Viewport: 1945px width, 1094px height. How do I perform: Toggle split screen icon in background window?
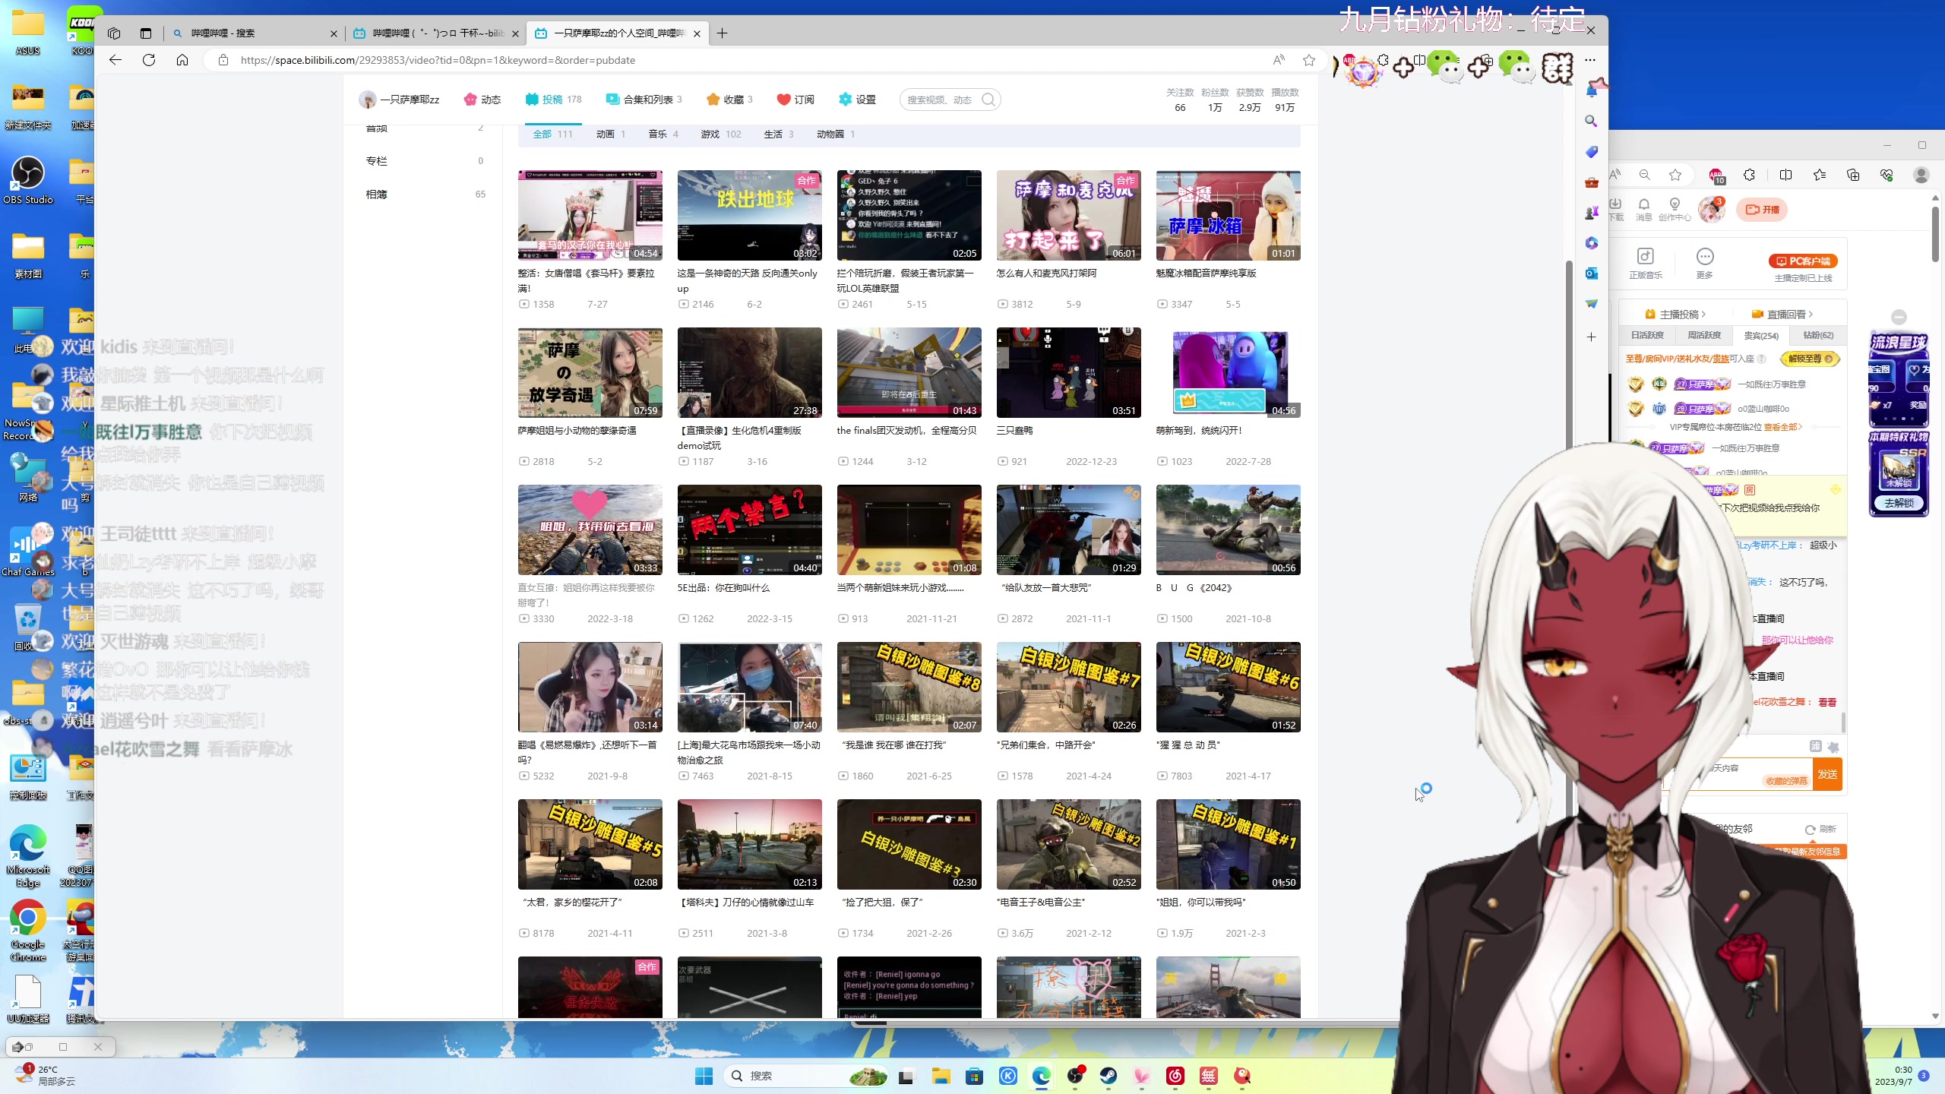(x=1785, y=175)
